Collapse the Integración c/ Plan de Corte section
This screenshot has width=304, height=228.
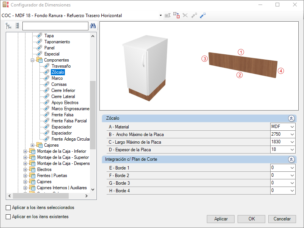(x=291, y=159)
